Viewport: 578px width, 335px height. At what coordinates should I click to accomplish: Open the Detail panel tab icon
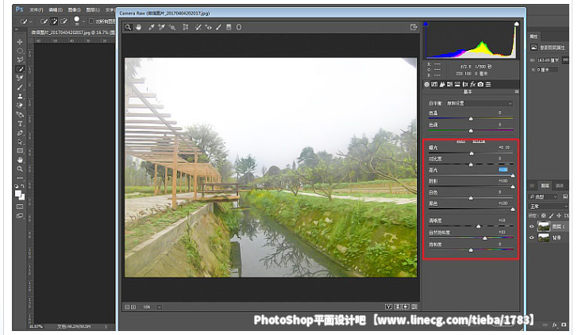pyautogui.click(x=442, y=84)
